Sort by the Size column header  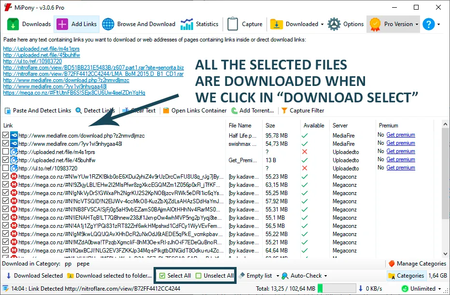[x=270, y=126]
